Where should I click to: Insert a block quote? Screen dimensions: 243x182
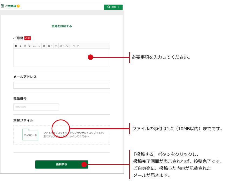(44, 46)
